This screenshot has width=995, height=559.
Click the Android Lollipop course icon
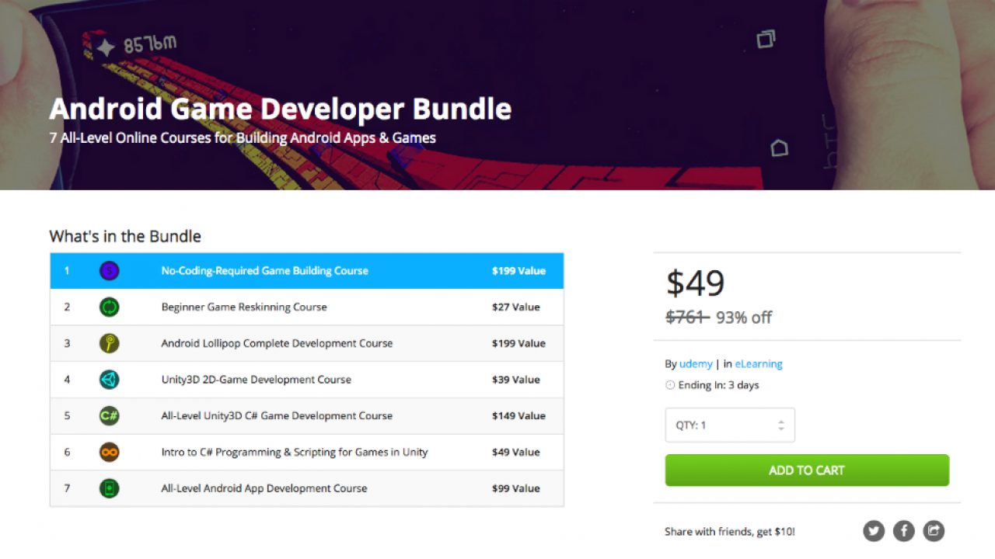point(109,343)
